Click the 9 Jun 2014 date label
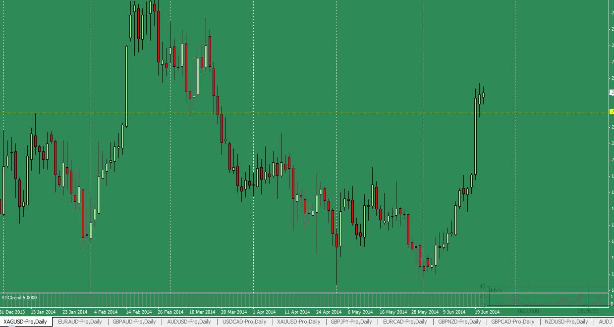This screenshot has height=327, width=614. 454,312
